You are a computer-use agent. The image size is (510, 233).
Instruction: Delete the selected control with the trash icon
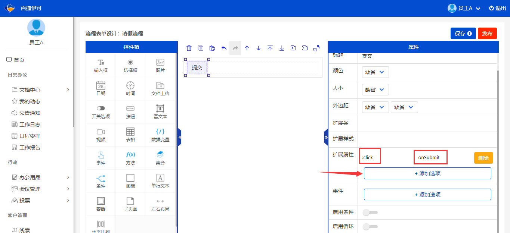pyautogui.click(x=189, y=48)
